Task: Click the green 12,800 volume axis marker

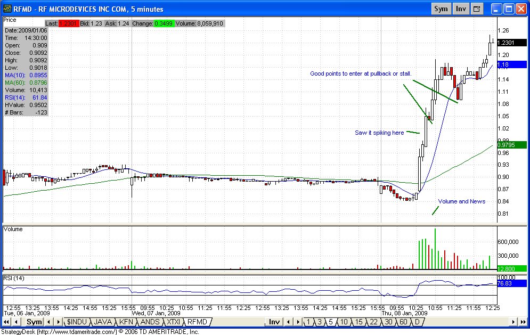Action: pos(512,269)
